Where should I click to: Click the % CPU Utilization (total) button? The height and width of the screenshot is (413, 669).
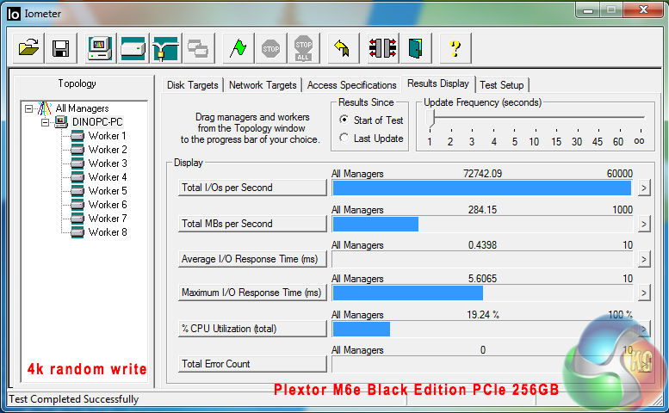tap(252, 329)
